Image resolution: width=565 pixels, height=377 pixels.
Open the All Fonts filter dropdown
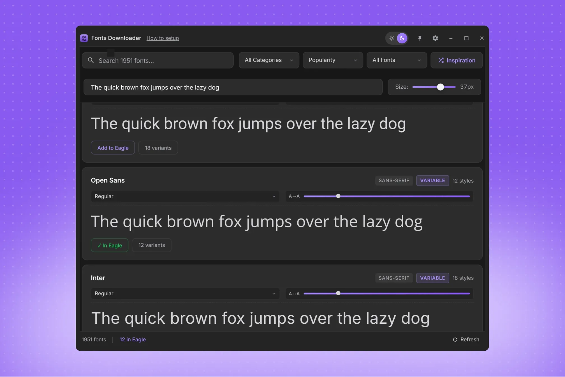click(x=397, y=60)
